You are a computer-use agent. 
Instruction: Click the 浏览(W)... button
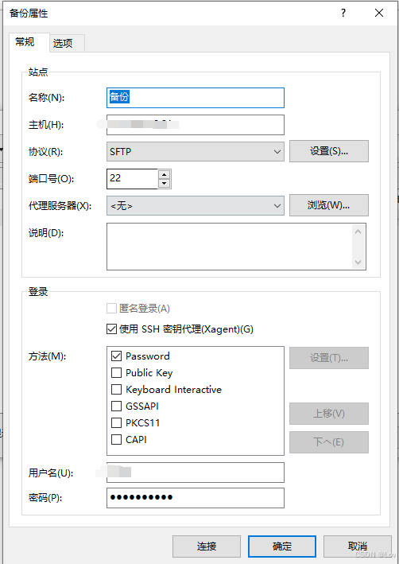coord(329,205)
